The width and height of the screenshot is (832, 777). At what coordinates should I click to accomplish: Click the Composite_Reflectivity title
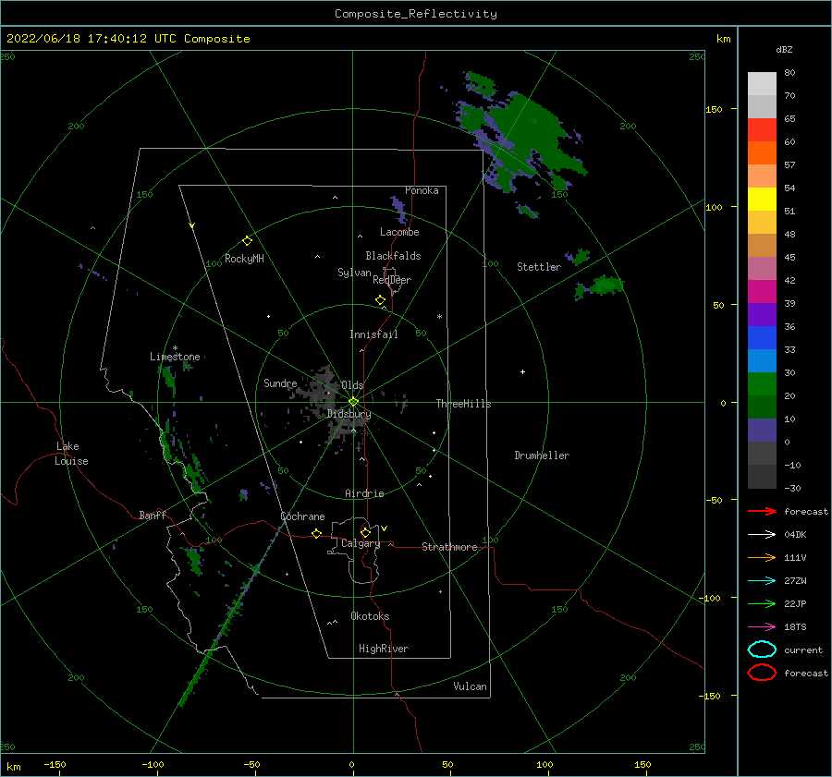coord(416,14)
